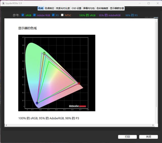This screenshot has height=143, width=162.
Task: Maximize the SpyderXElite window
Action: point(149,3)
